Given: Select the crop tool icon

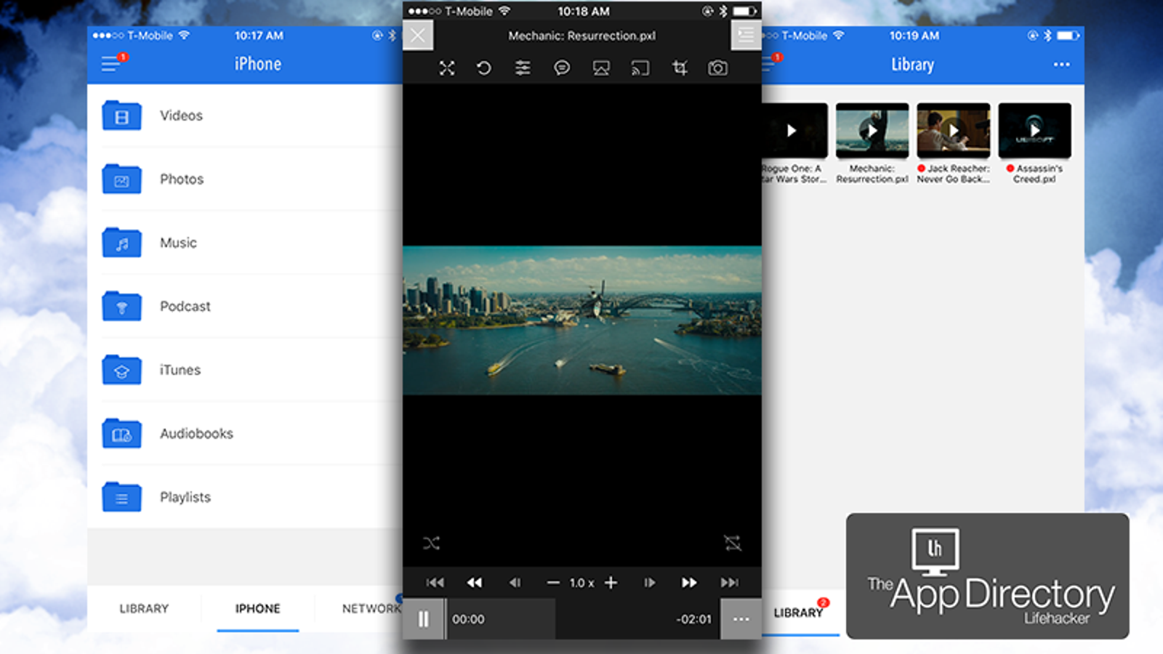Looking at the screenshot, I should click(680, 68).
